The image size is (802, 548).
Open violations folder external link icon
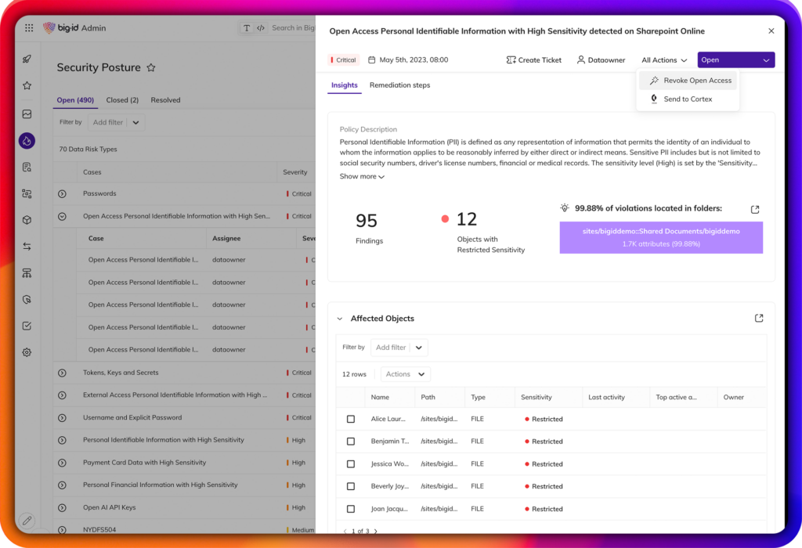[x=754, y=209]
